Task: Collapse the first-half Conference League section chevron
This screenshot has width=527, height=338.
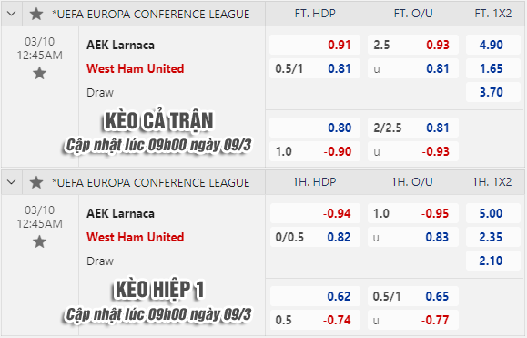Action: tap(12, 182)
